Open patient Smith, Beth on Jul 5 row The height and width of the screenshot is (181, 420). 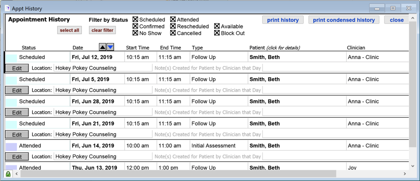pos(264,80)
